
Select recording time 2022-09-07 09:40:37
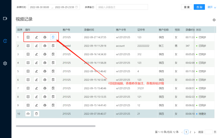(x=95, y=114)
